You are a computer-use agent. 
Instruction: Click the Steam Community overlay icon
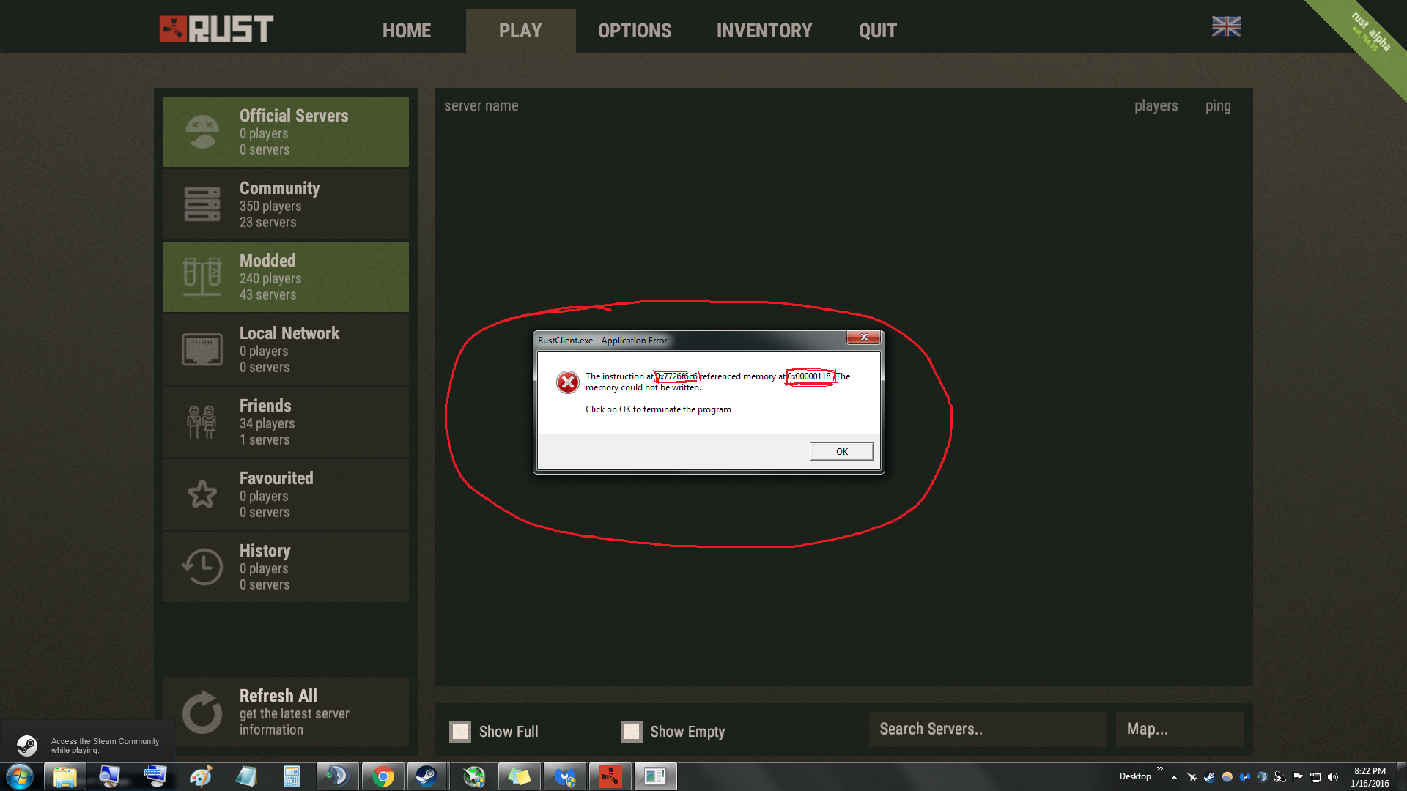coord(27,746)
